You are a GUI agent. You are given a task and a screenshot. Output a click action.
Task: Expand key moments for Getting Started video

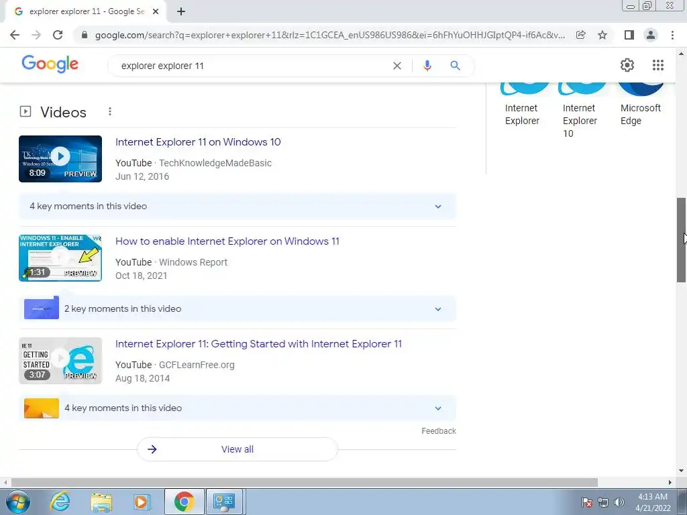coord(237,408)
